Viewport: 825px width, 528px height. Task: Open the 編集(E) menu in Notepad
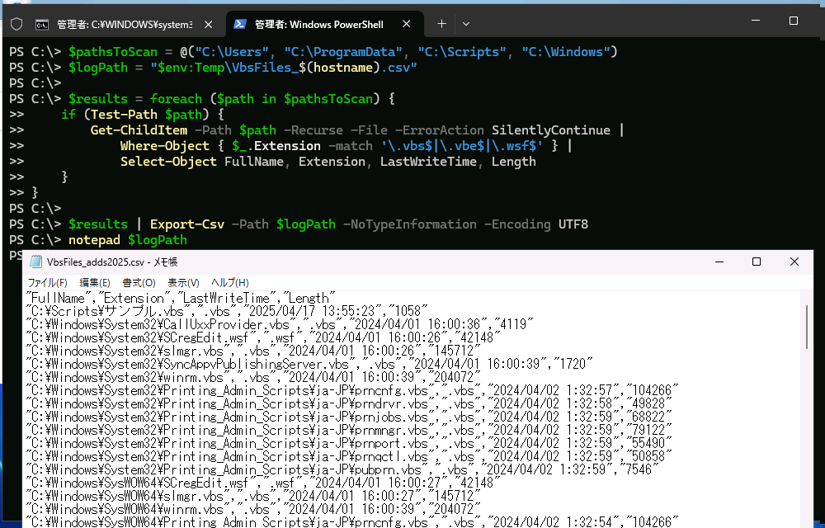click(95, 282)
